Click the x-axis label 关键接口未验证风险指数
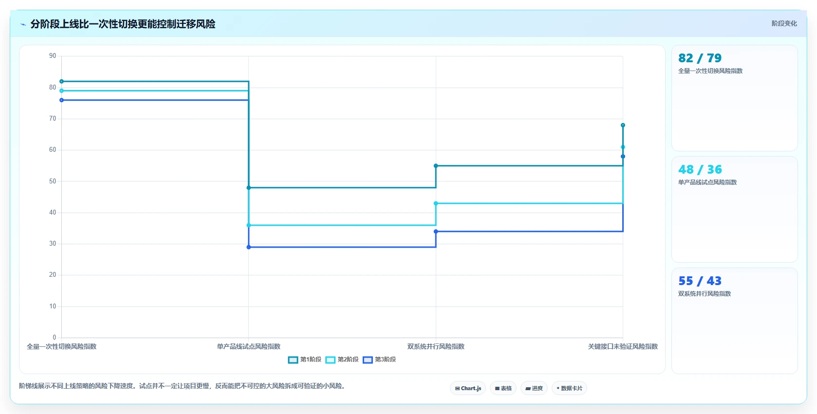 [623, 346]
